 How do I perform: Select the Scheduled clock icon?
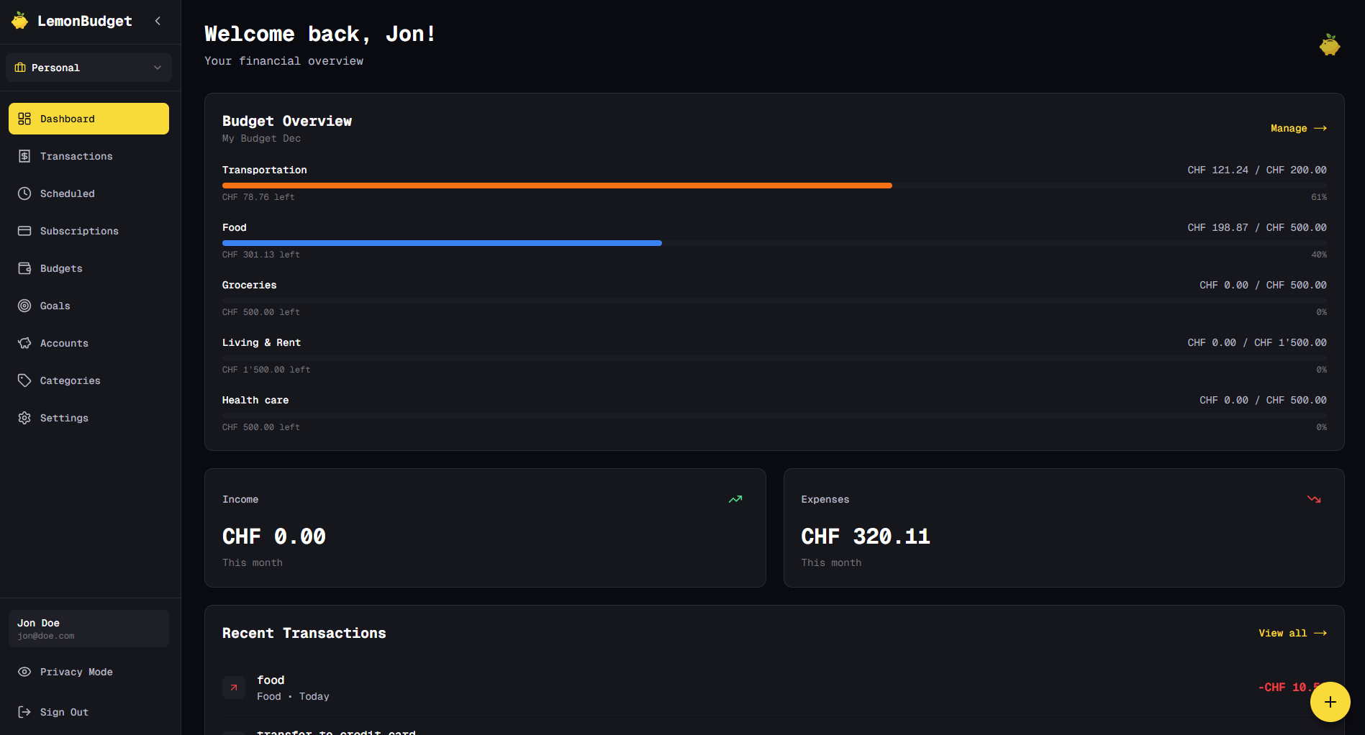[x=24, y=193]
